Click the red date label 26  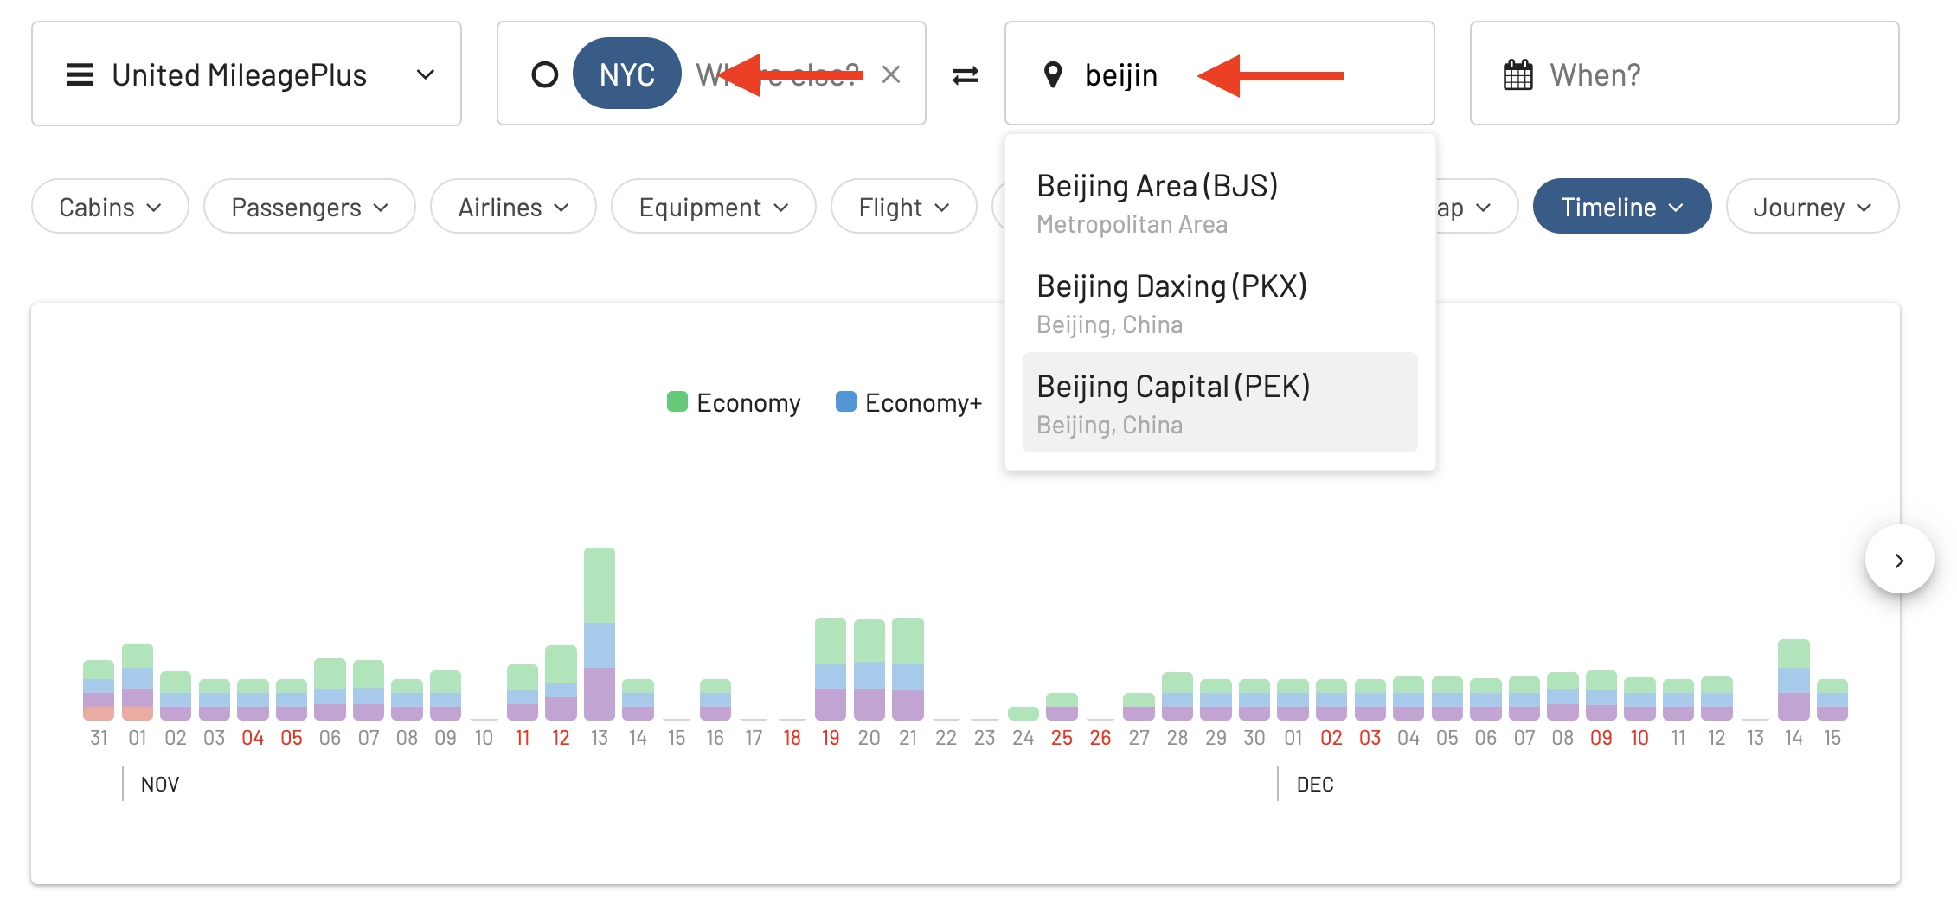coord(1100,738)
